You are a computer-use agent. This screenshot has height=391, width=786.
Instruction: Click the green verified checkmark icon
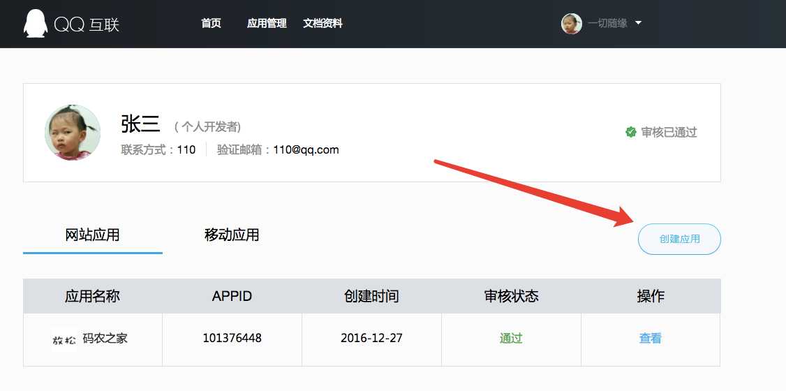point(630,133)
